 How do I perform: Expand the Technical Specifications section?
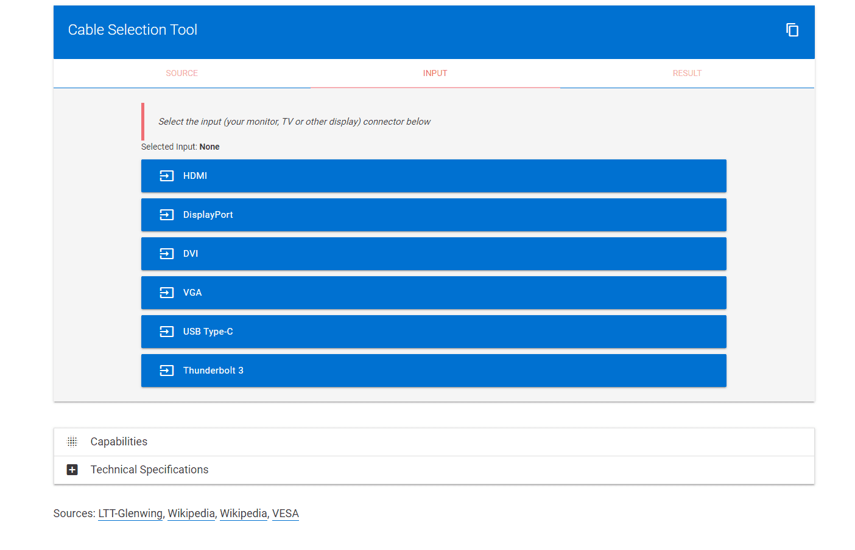coord(149,470)
